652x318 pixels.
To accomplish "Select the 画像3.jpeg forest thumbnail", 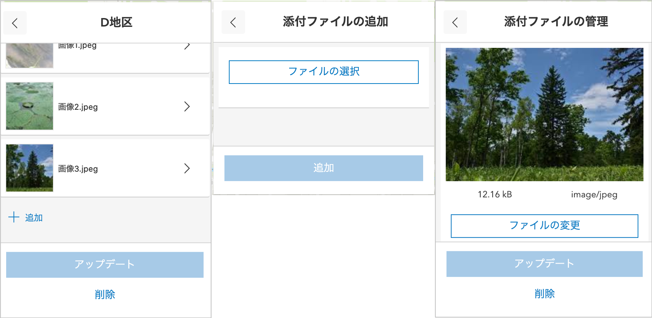I will (30, 168).
